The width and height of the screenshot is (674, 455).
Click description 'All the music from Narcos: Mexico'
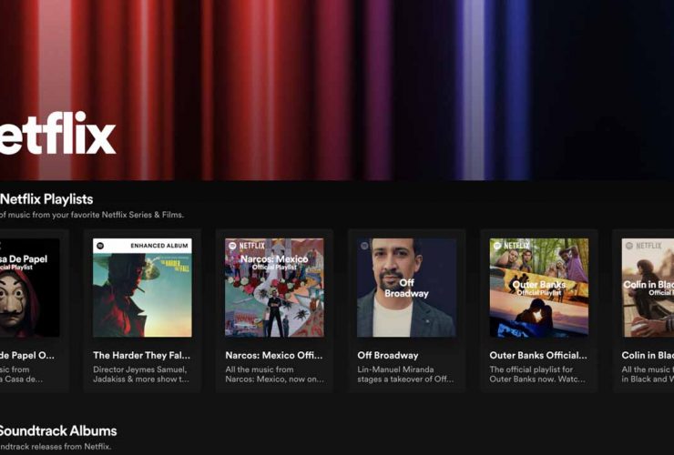click(275, 374)
